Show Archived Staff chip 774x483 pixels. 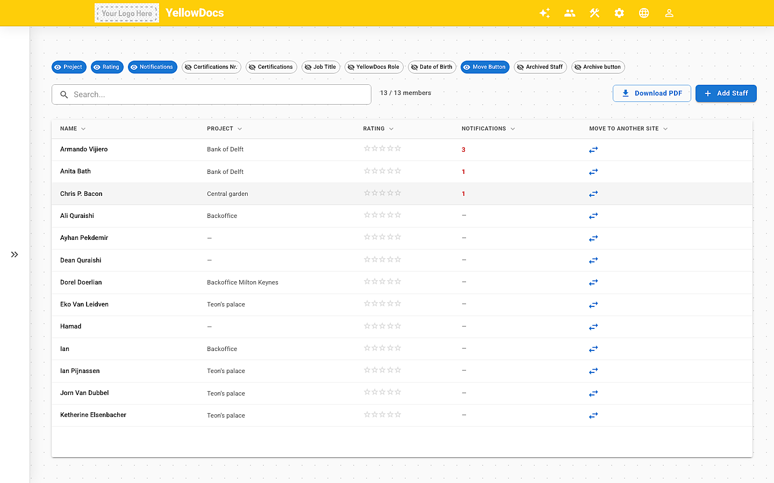[540, 67]
